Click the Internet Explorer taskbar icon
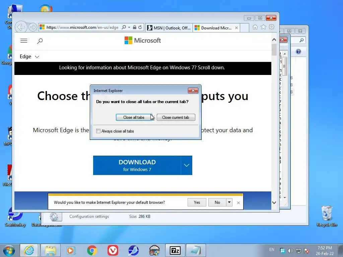This screenshot has width=343, height=257. pos(29,250)
